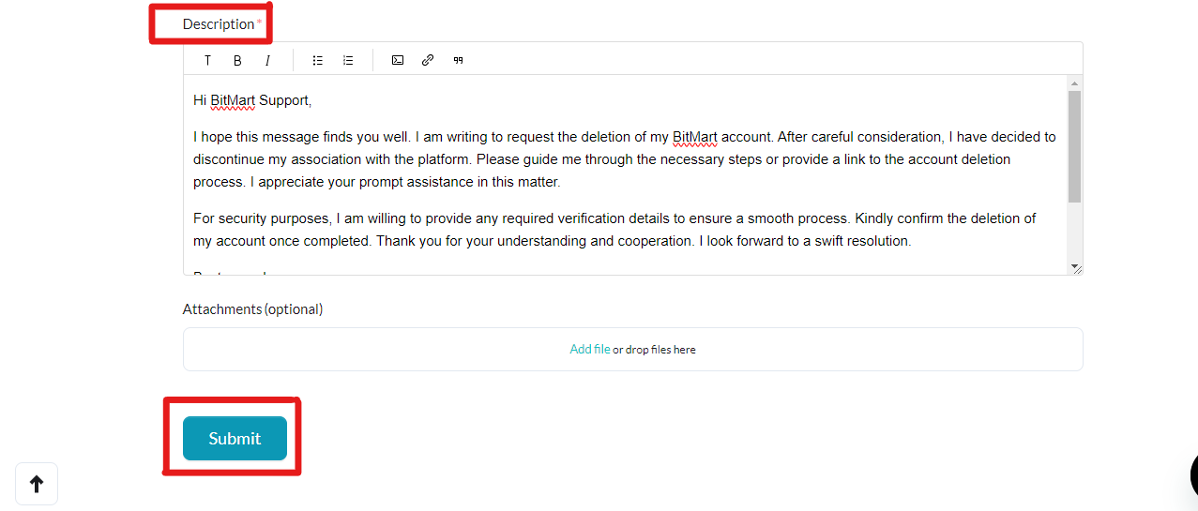
Task: Click the Add file link
Action: (590, 349)
